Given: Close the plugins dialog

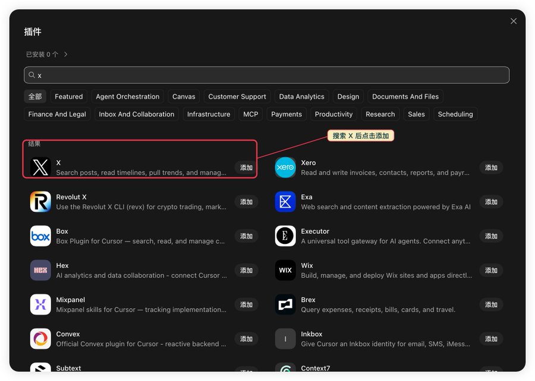Looking at the screenshot, I should point(514,21).
